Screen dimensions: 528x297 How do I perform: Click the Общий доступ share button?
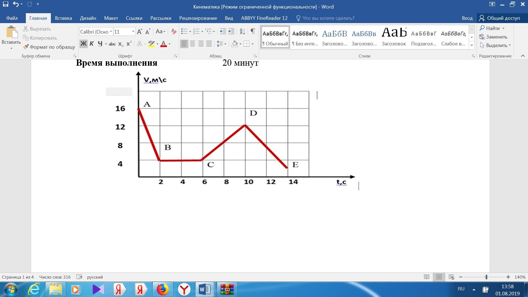tap(499, 18)
